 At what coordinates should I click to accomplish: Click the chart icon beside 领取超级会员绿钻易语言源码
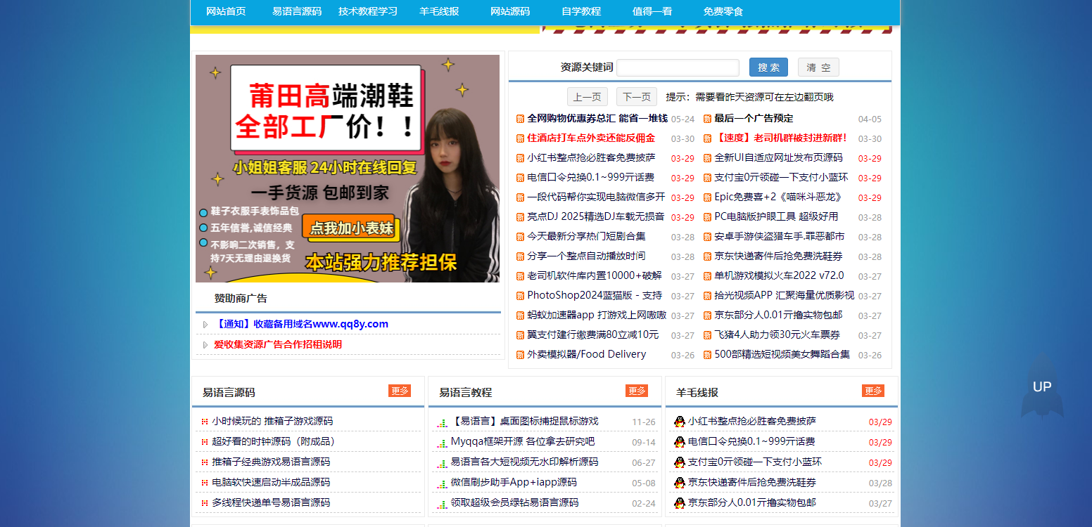pyautogui.click(x=442, y=503)
